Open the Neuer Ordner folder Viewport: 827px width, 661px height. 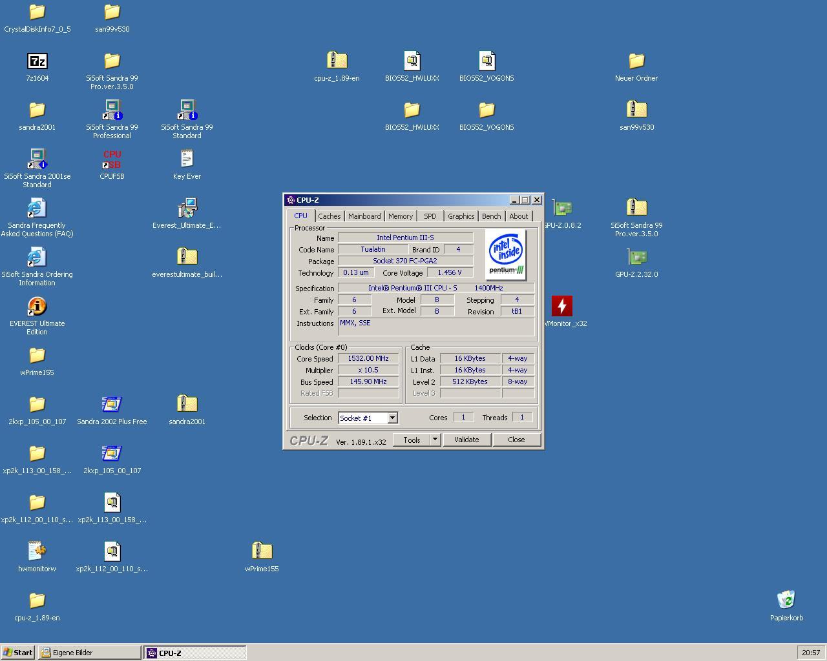pos(636,61)
